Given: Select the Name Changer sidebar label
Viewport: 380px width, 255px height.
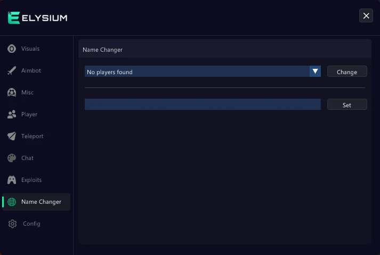Looking at the screenshot, I should click(41, 202).
